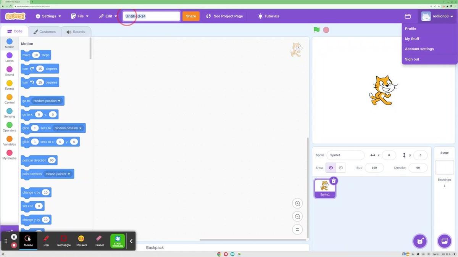Image resolution: width=458 pixels, height=257 pixels.
Task: Click the Sprite1 name input field
Action: [x=345, y=155]
